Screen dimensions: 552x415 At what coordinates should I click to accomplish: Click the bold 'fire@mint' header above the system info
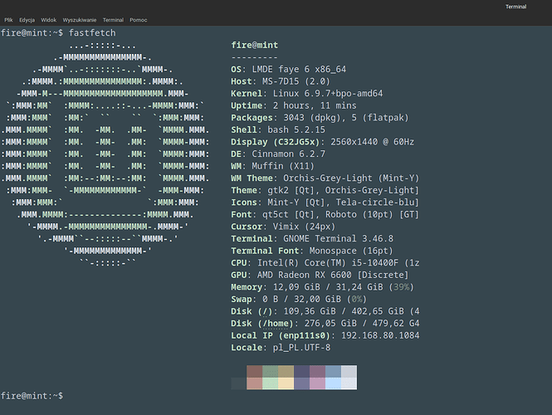pos(255,45)
